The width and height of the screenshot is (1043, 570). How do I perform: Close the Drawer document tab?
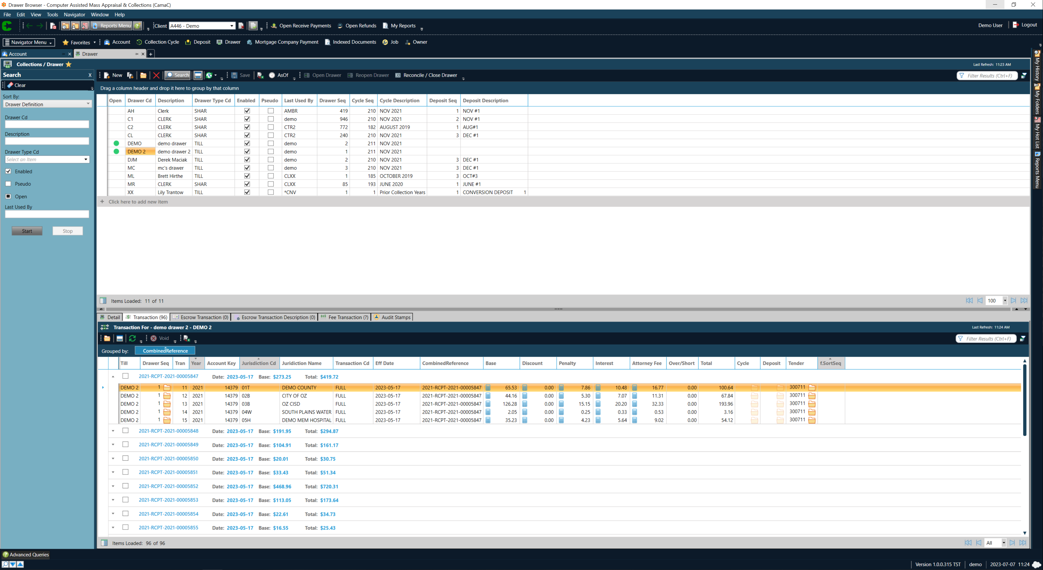click(143, 54)
